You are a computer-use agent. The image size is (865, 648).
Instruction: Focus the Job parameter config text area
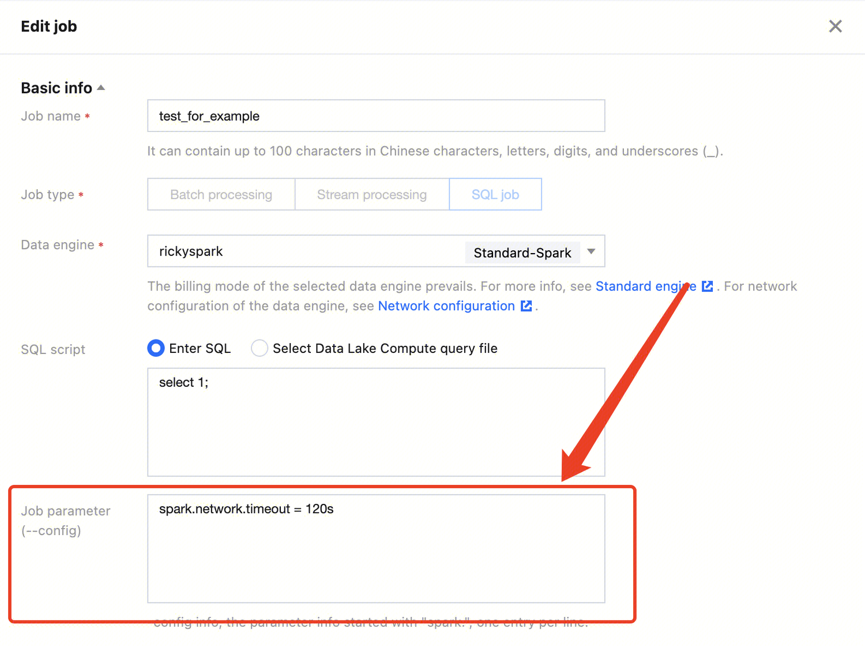376,553
